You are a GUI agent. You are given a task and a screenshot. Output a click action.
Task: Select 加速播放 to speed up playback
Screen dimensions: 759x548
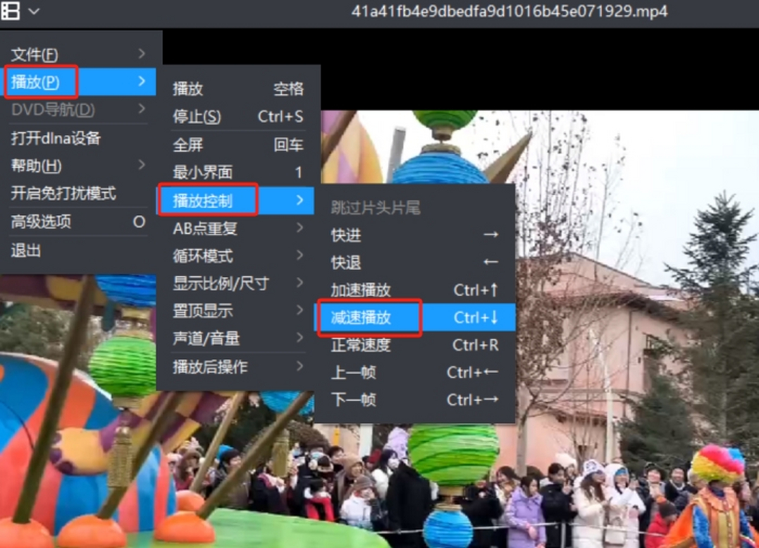414,290
